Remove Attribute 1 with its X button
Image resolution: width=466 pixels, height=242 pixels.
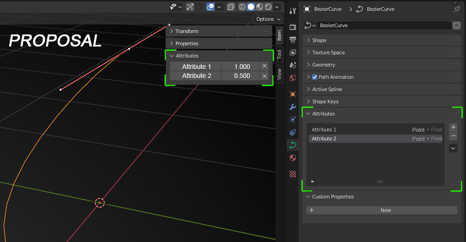click(x=265, y=66)
